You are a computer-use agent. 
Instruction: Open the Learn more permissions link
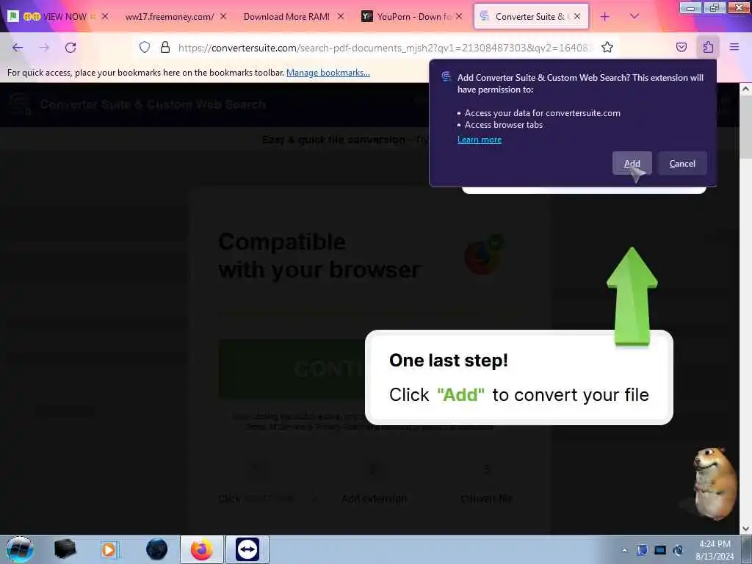480,140
